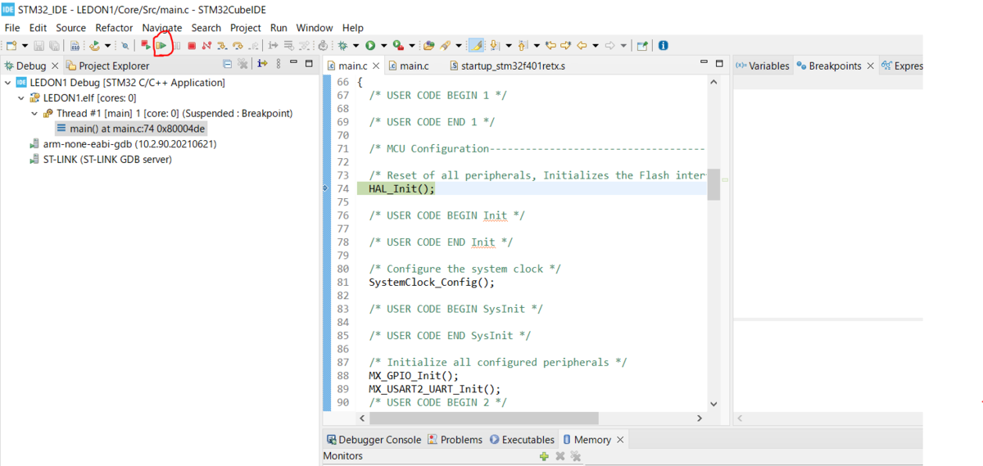The height and width of the screenshot is (466, 983).
Task: Switch to the Debugger Console tab
Action: 374,440
